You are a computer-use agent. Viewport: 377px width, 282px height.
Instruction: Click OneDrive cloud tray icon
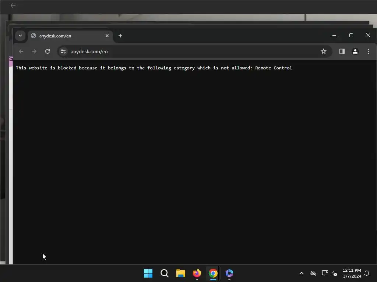pyautogui.click(x=313, y=273)
